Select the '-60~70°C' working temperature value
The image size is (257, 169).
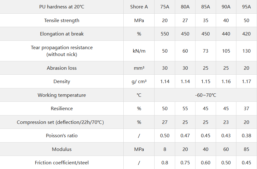click(205, 95)
